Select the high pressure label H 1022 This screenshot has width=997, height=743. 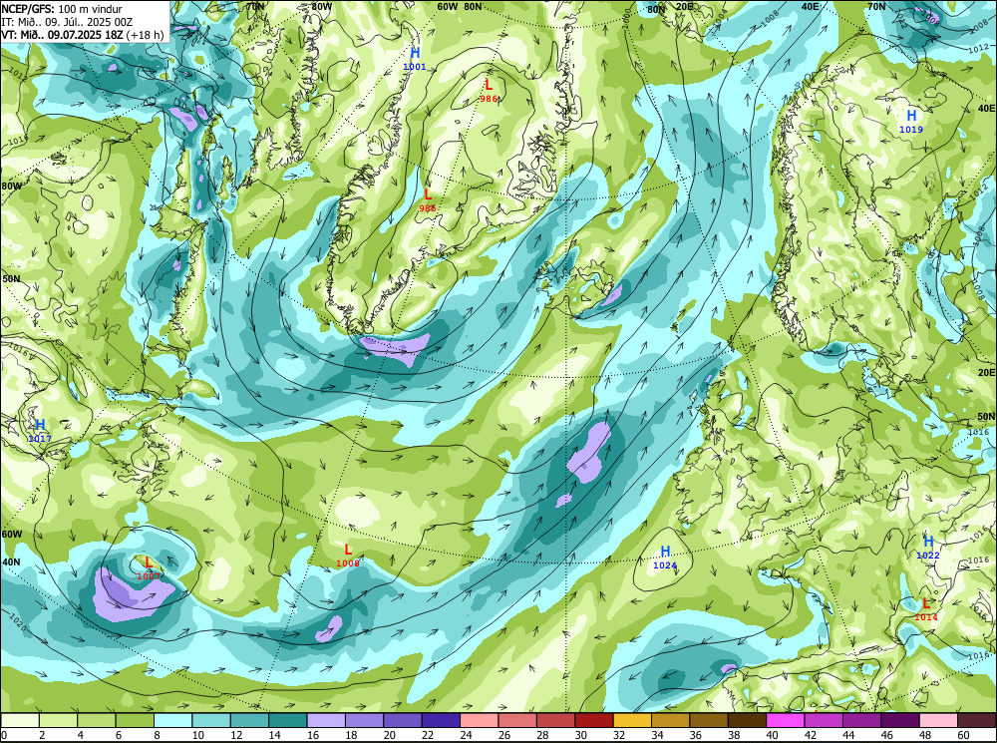coord(928,548)
